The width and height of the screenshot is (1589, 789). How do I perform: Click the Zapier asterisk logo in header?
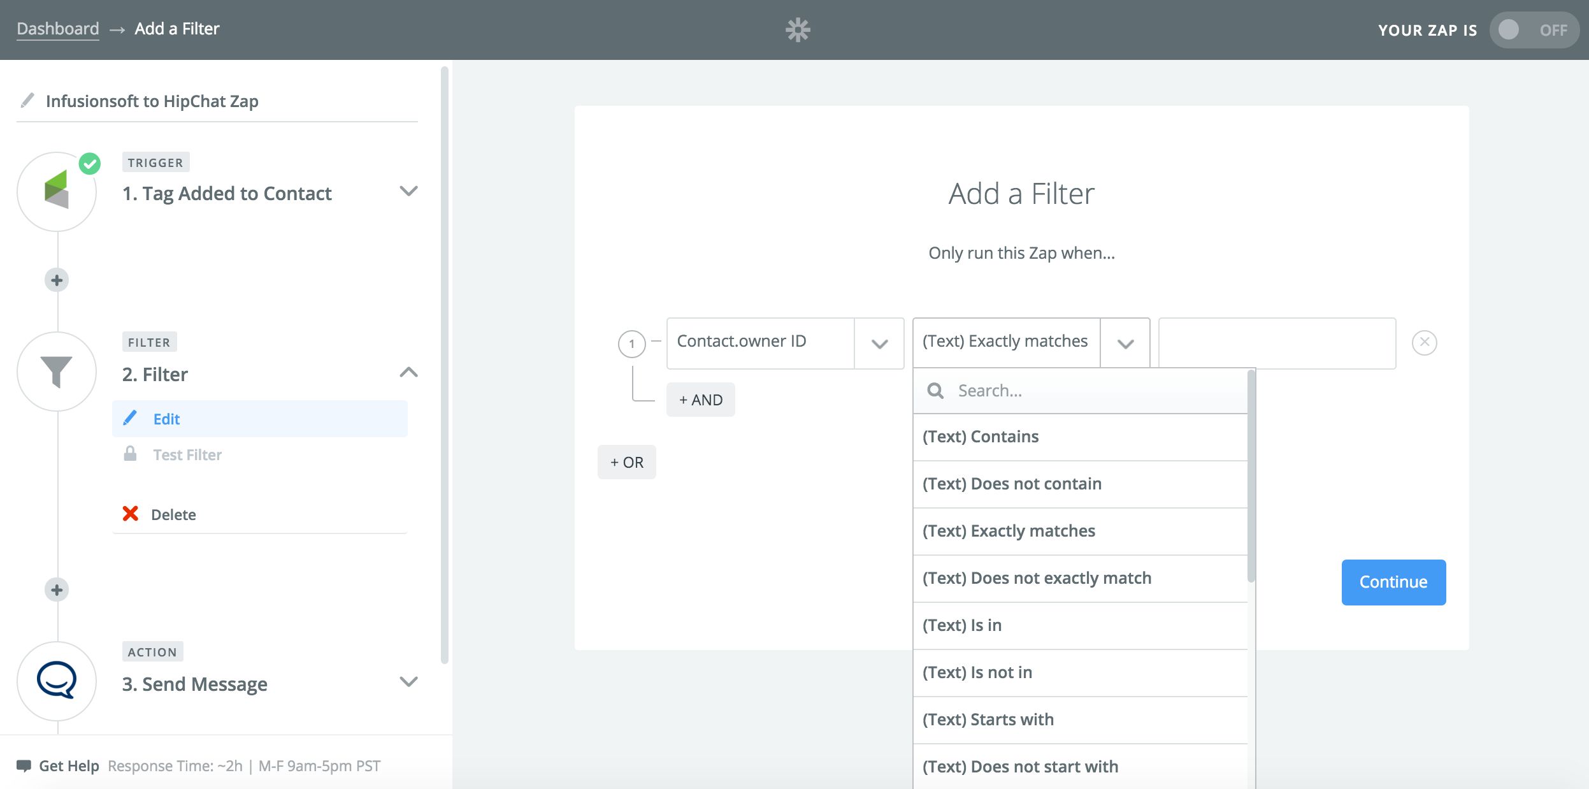(797, 29)
